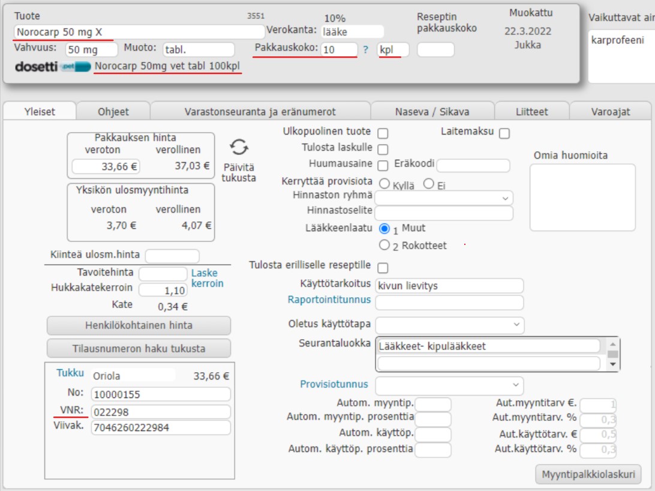655x491 pixels.
Task: Open the Myyntipalkkiolaskuri button
Action: (588, 474)
